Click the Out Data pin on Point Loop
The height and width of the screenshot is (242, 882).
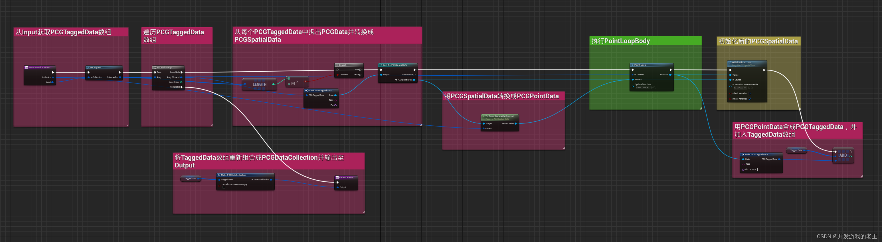click(x=670, y=75)
